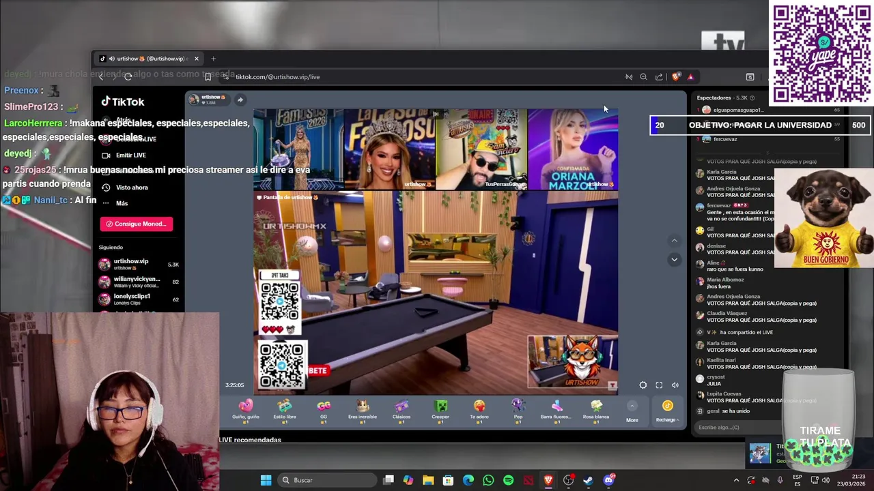Click the taskbar Buscar search box
874x491 pixels.
click(x=326, y=480)
